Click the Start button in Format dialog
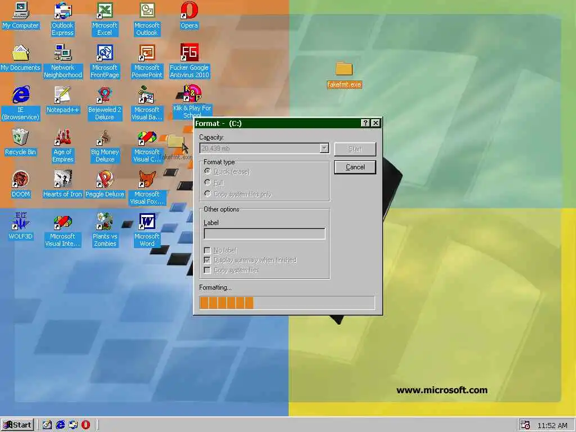 coord(355,148)
